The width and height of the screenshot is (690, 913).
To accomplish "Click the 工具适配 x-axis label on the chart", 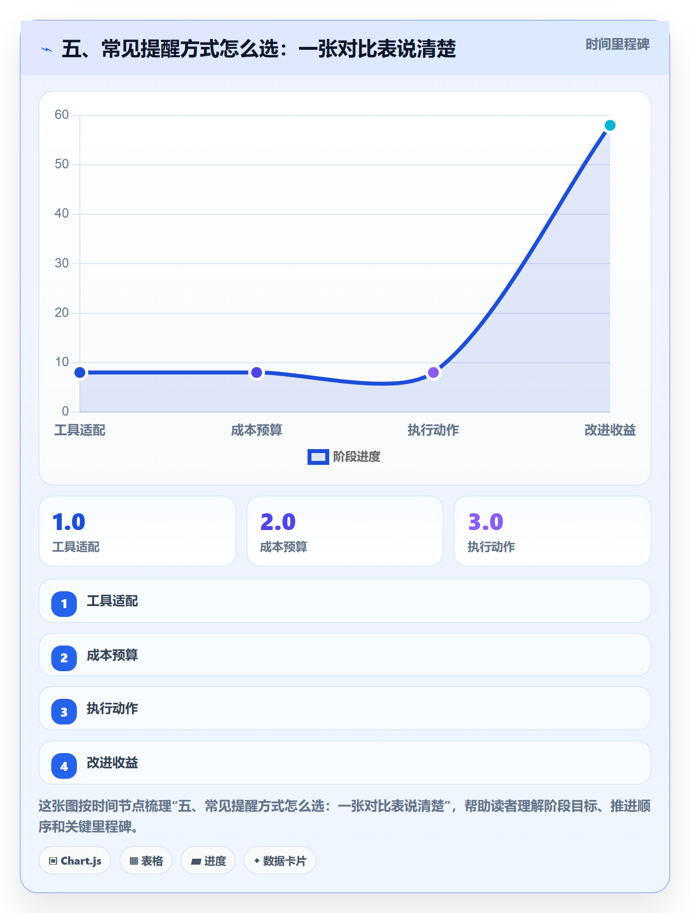I will pyautogui.click(x=80, y=430).
